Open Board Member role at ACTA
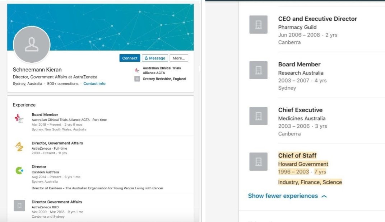 tap(45, 114)
